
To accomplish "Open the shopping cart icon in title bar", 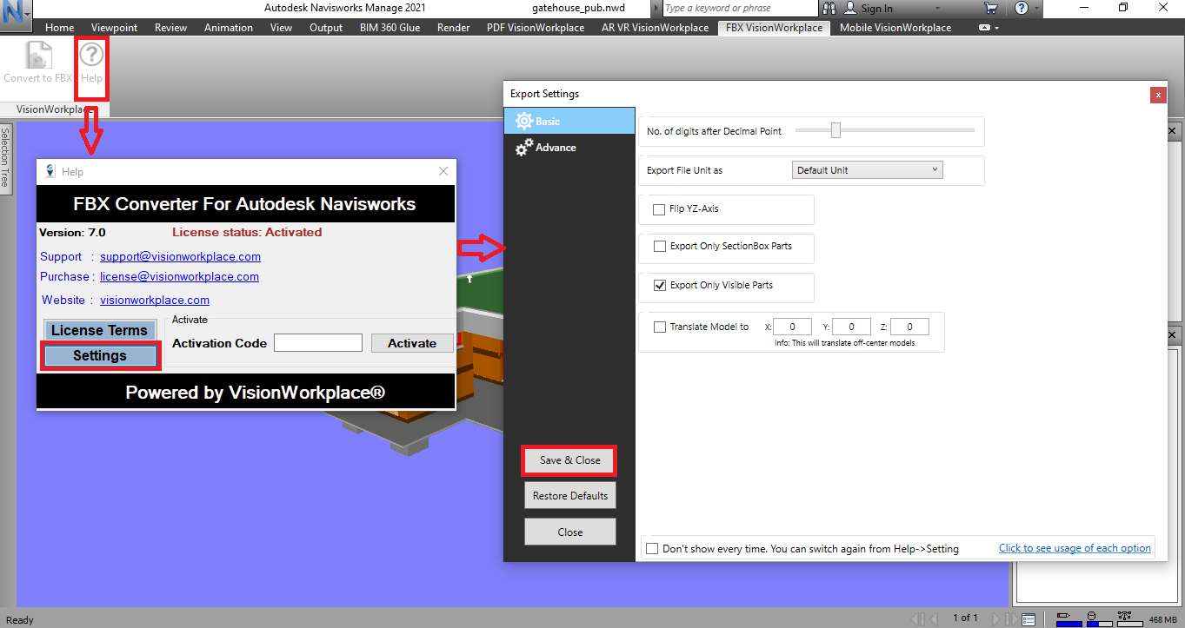I will (990, 8).
